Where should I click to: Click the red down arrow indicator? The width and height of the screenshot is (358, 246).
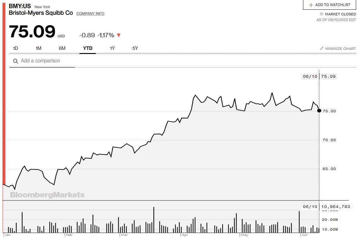coord(118,35)
